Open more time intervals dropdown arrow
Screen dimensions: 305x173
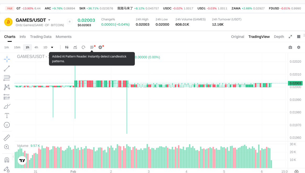(x=52, y=47)
